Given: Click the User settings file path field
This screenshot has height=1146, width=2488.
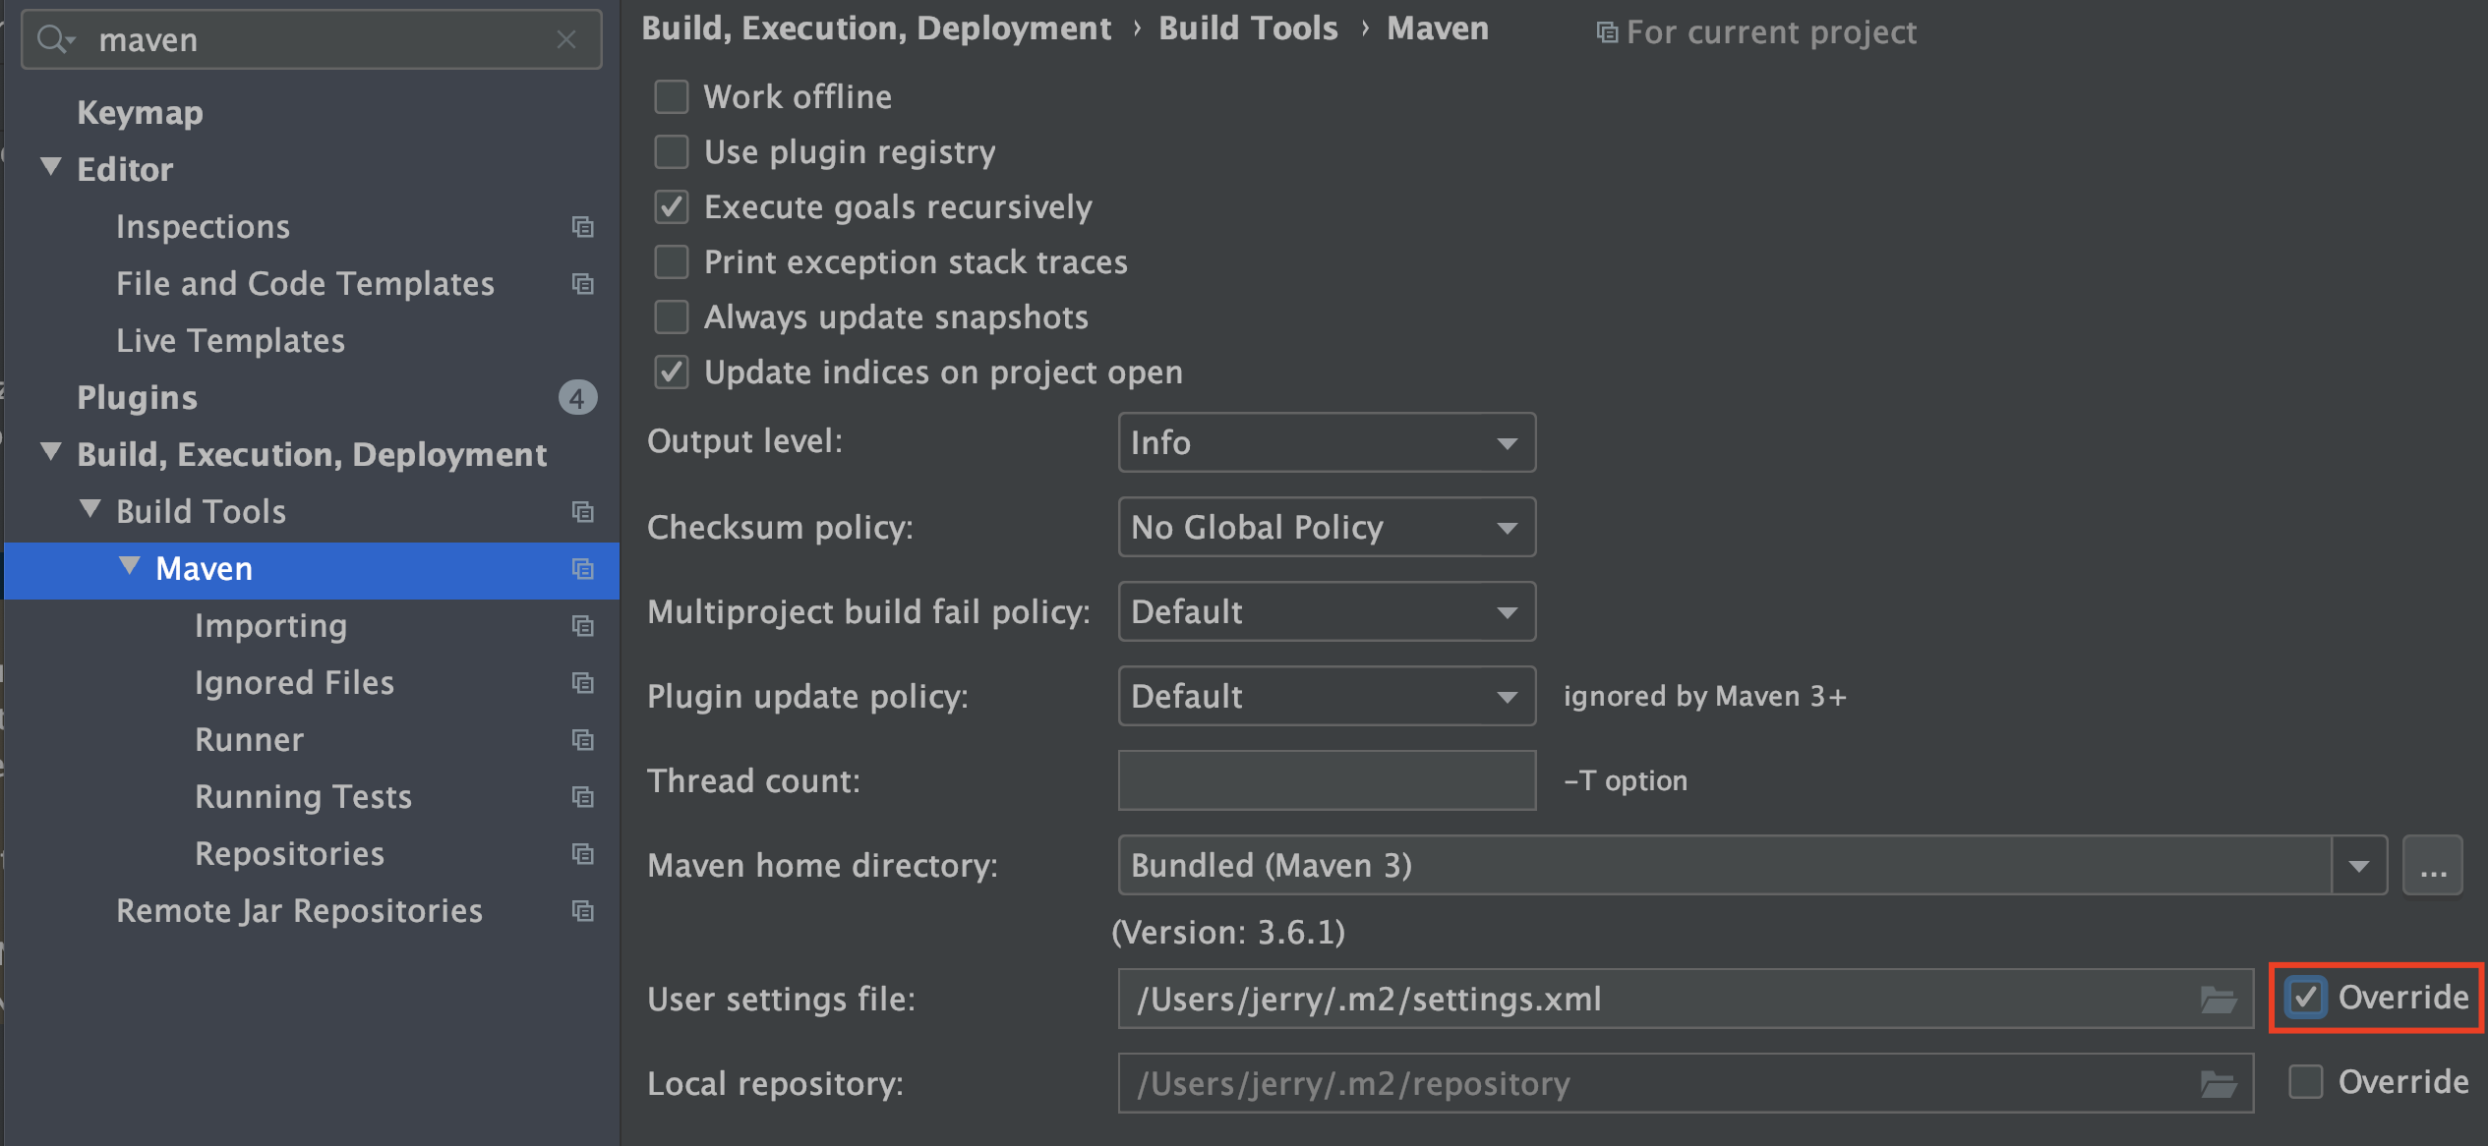Looking at the screenshot, I should click(x=1686, y=999).
